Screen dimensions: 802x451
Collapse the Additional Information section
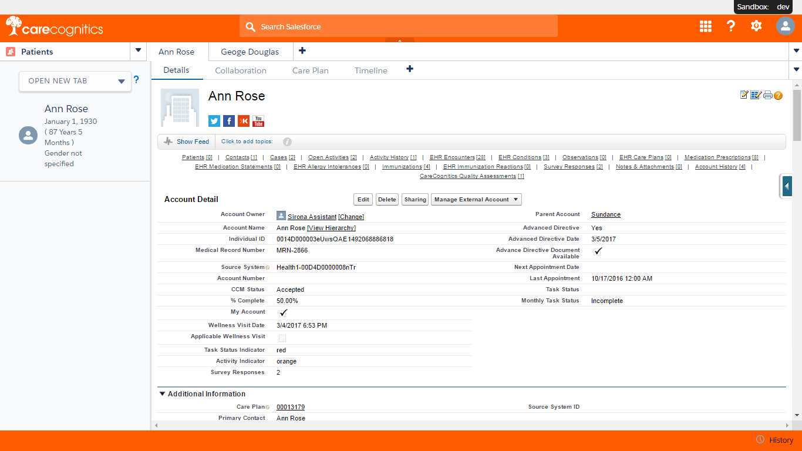click(163, 394)
